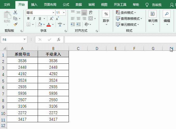Image resolution: width=176 pixels, height=129 pixels.
Task: Open the font size dropdown 11
Action: click(64, 12)
